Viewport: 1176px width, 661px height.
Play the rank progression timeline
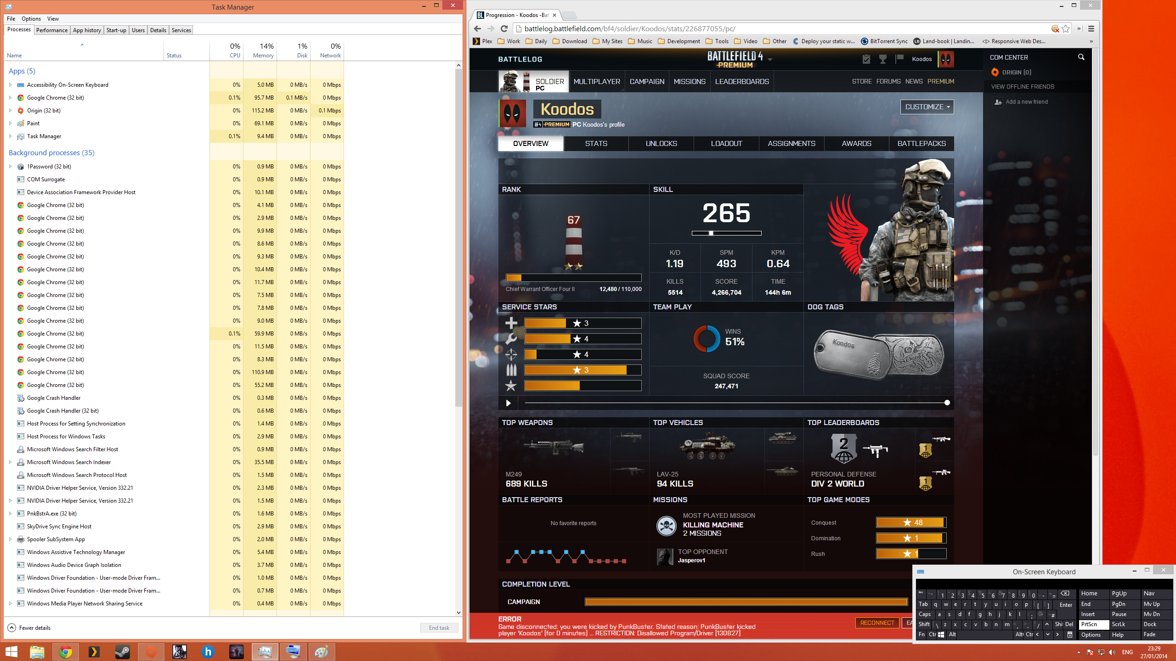508,403
